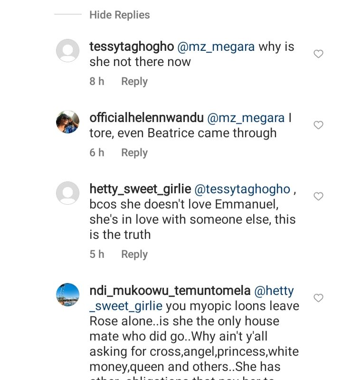
Task: Like tessytaghogho's comment with heart icon
Action: pyautogui.click(x=319, y=54)
